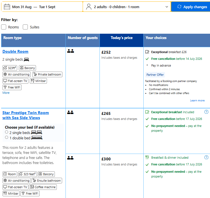The height and width of the screenshot is (198, 210).
Task: Tick the Suites filter checkbox
Action: (x=25, y=27)
